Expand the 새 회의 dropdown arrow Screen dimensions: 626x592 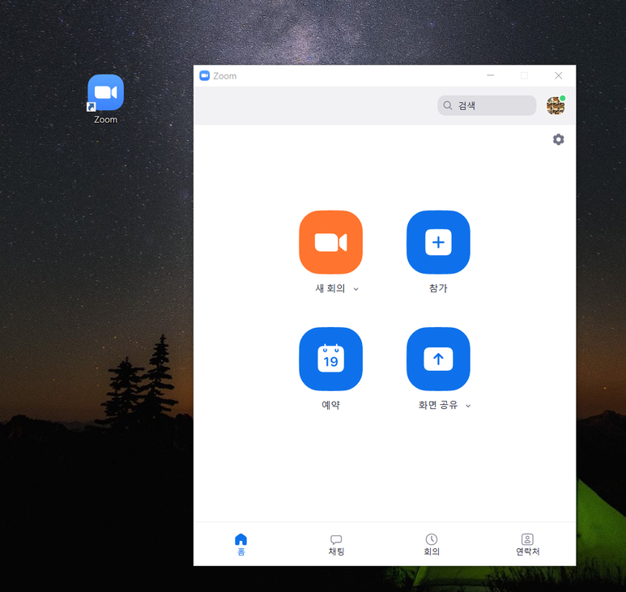356,289
